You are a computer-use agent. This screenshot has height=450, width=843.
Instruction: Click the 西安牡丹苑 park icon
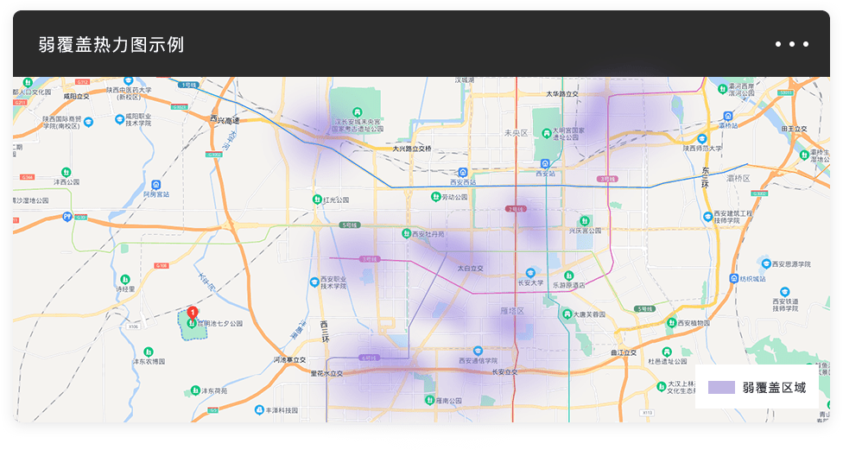tap(407, 233)
